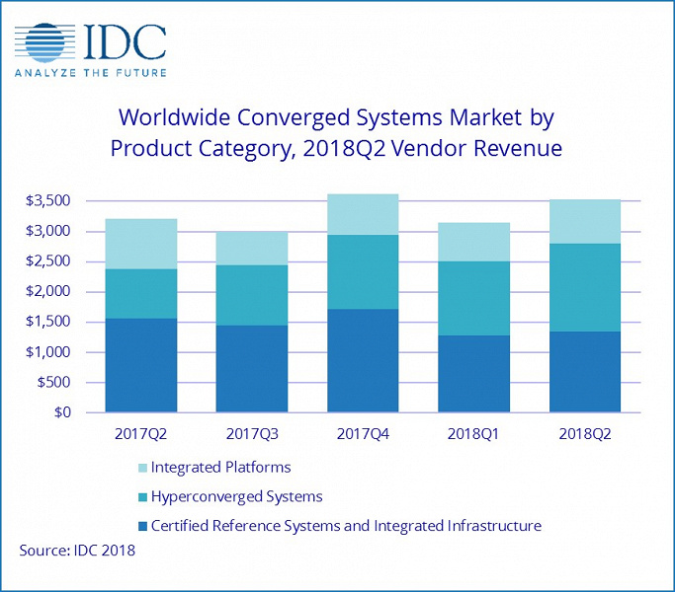Viewport: 675px width, 592px height.
Task: Click 2018Q2 Certified Reference Systems bar segment
Action: click(585, 372)
